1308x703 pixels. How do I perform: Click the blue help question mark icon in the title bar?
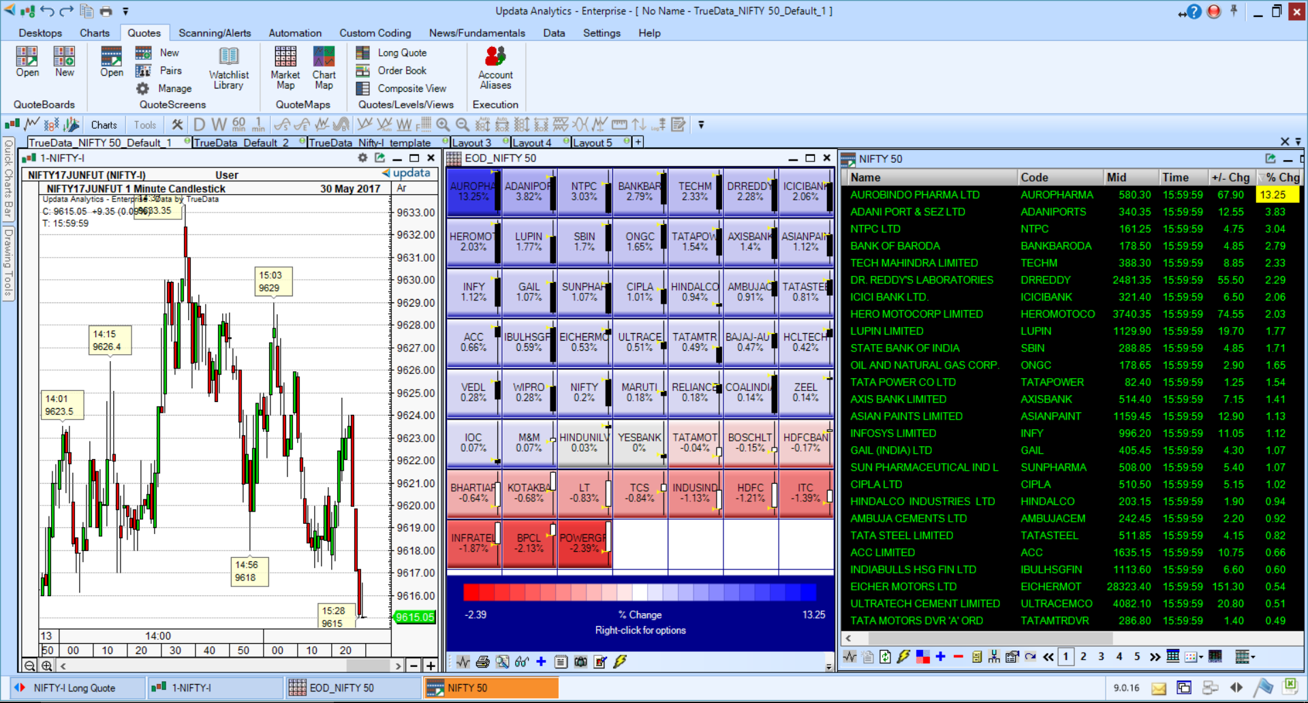pos(1194,12)
